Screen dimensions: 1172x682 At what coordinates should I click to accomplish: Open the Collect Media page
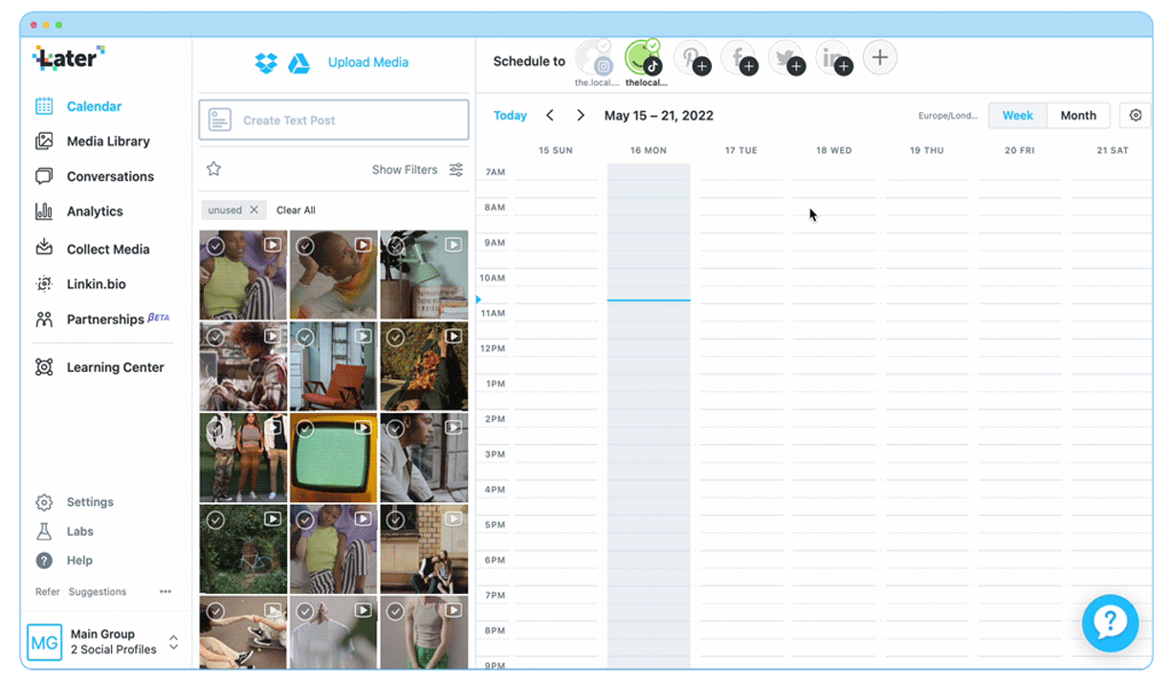(x=93, y=249)
